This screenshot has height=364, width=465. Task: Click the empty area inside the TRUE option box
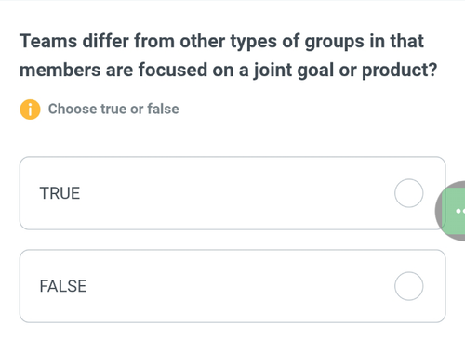tap(235, 193)
